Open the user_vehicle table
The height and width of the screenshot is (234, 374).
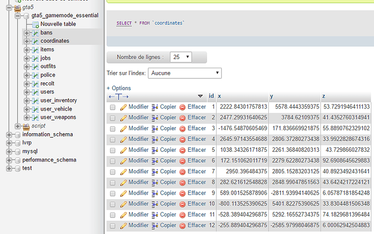[56, 109]
